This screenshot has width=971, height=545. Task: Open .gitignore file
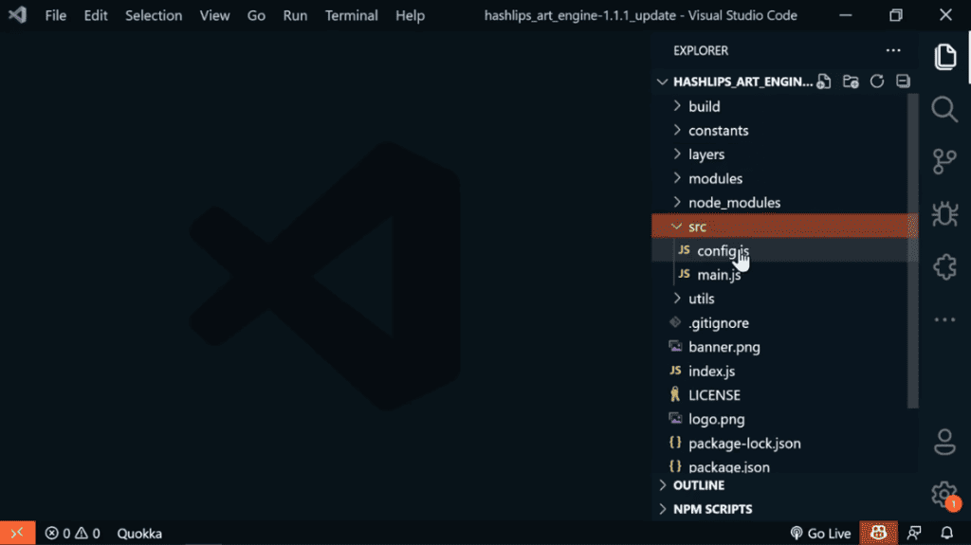pyautogui.click(x=784, y=322)
